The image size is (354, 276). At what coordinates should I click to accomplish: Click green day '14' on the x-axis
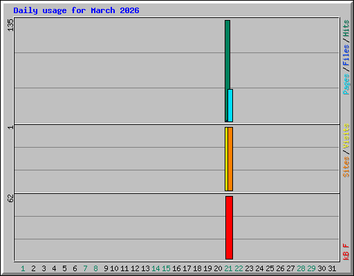pos(156,268)
